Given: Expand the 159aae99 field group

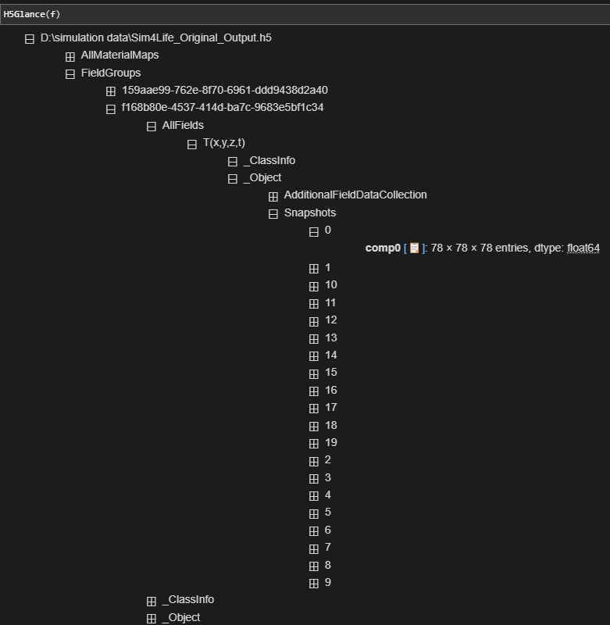Looking at the screenshot, I should pyautogui.click(x=111, y=91).
